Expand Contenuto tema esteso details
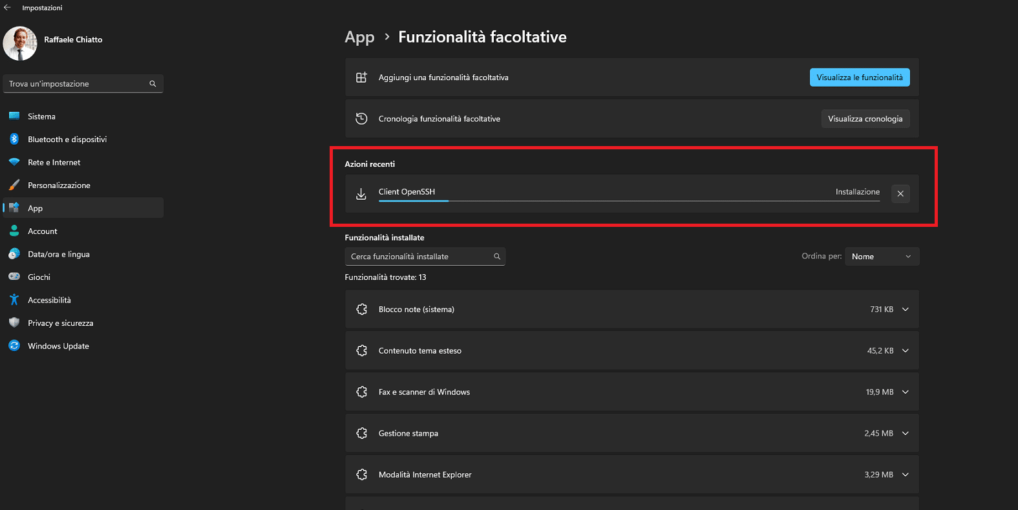Image resolution: width=1018 pixels, height=510 pixels. [906, 351]
